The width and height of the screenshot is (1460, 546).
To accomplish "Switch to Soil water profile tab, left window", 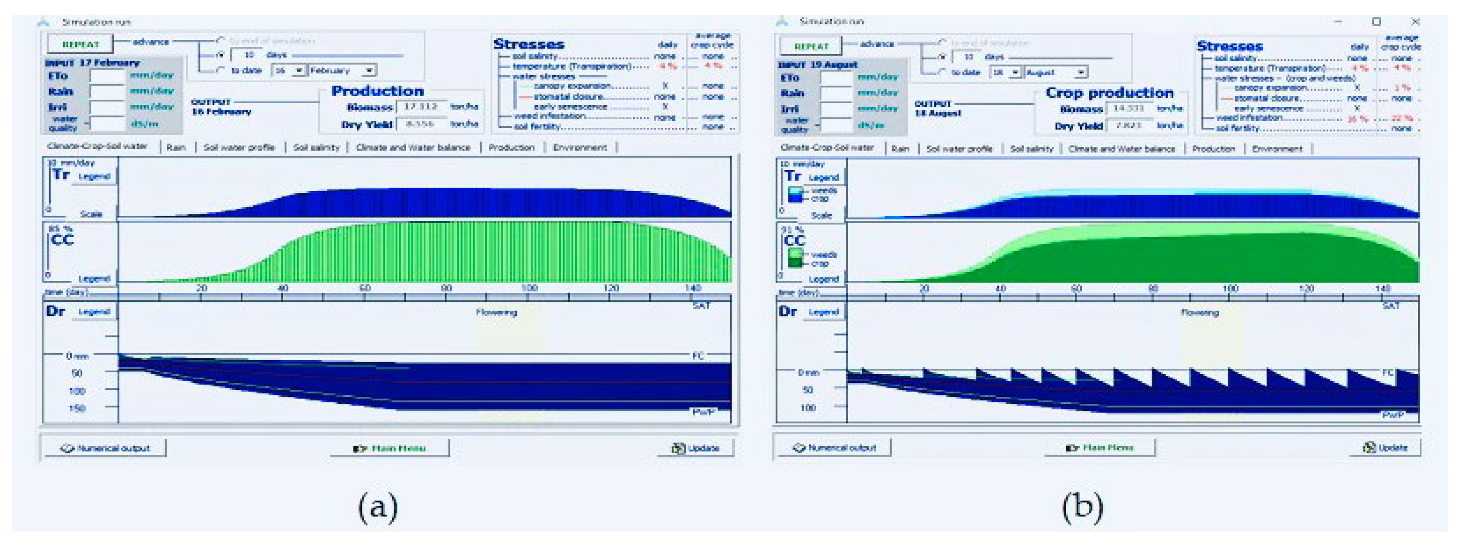I will pyautogui.click(x=239, y=147).
